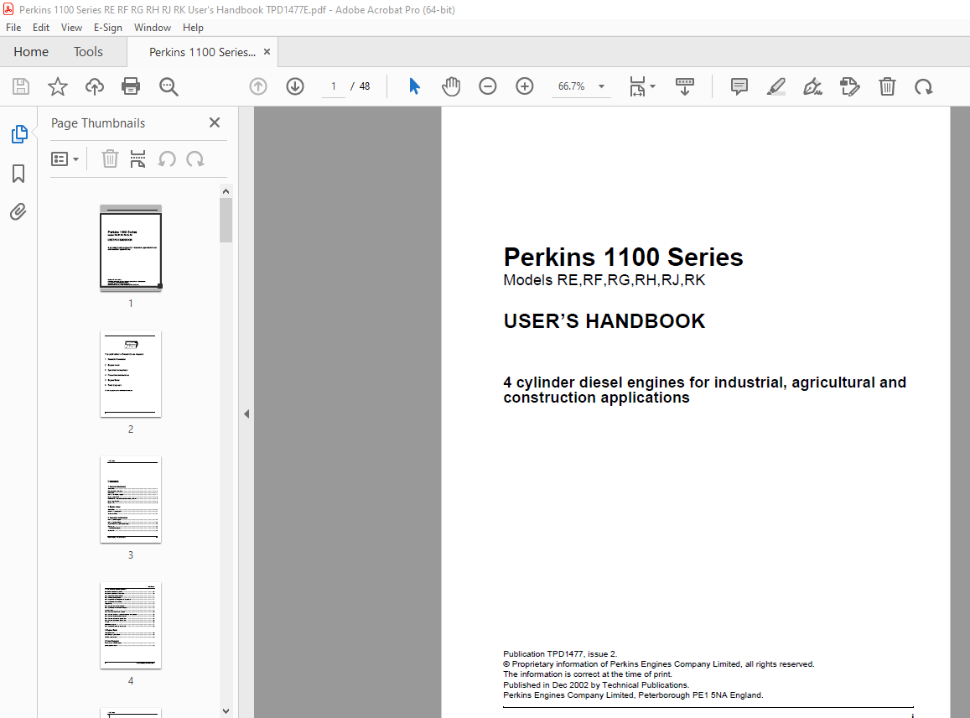
Task: Delete selected page in thumbnails panel
Action: pos(110,159)
